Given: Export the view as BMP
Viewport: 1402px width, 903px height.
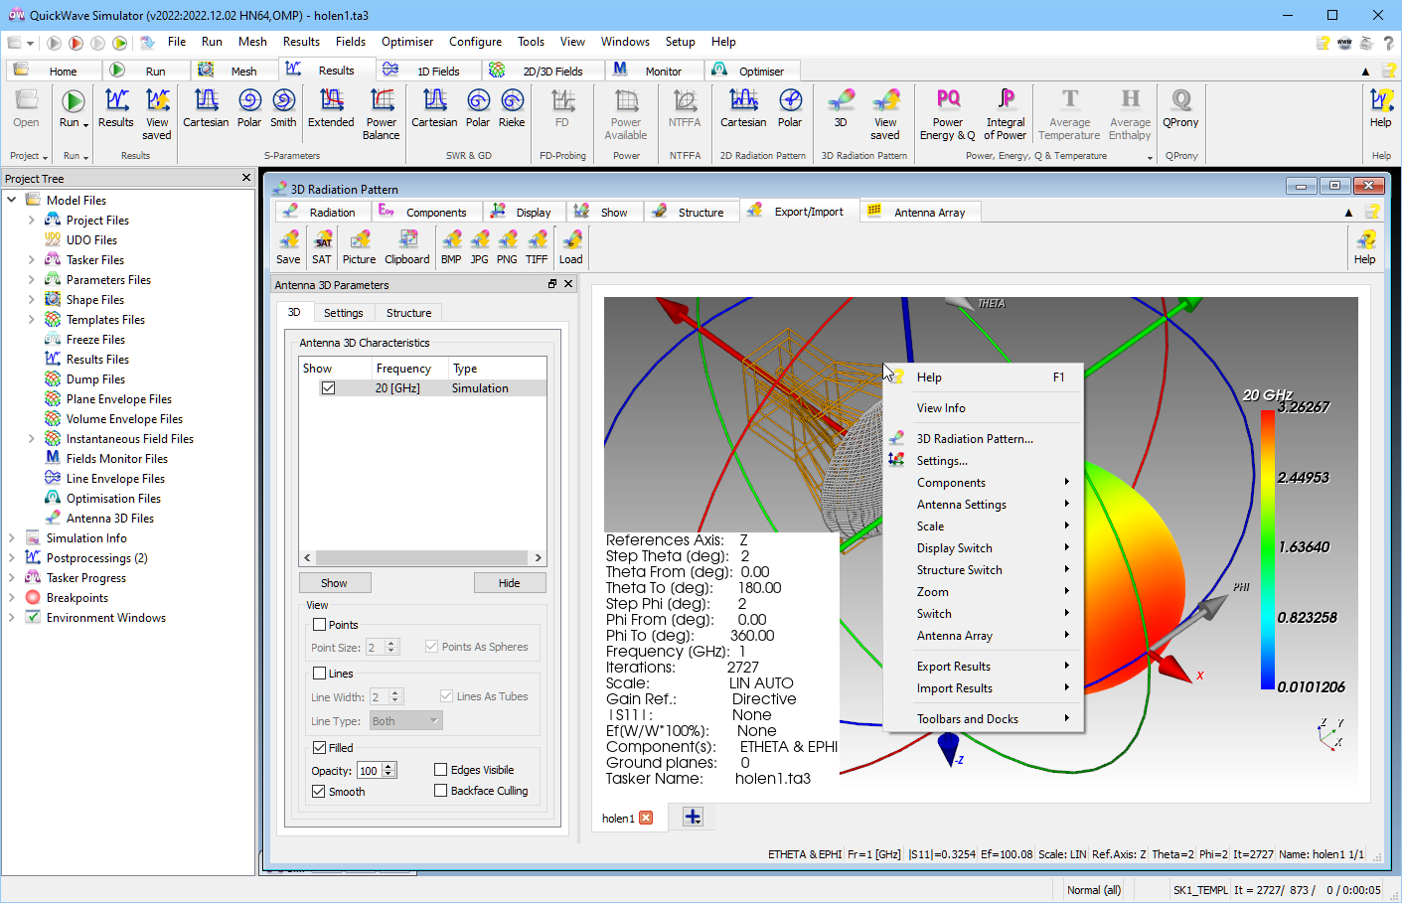Looking at the screenshot, I should [451, 247].
